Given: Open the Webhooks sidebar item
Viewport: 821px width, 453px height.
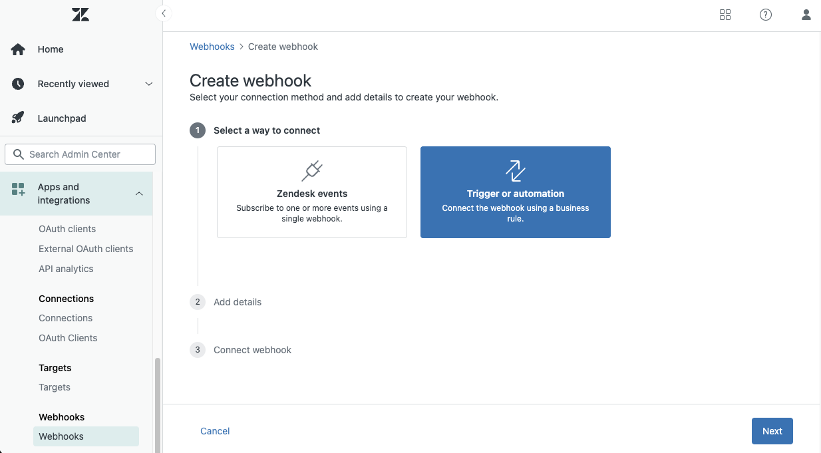Looking at the screenshot, I should 61,436.
